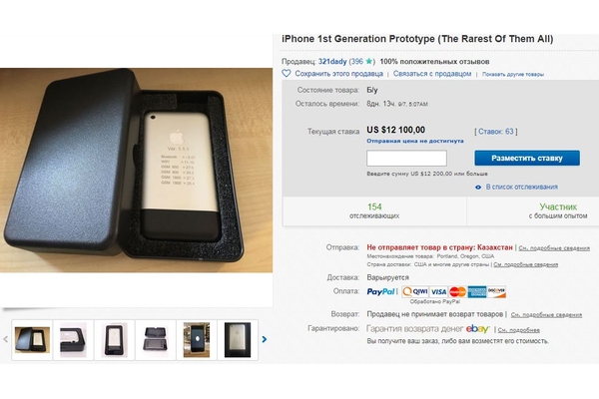Click the Разместить ставку button
The image size is (599, 399).
point(527,158)
